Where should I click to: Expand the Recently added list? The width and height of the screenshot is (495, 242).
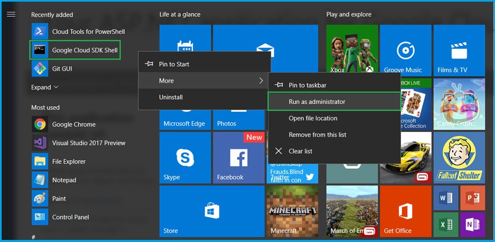pyautogui.click(x=45, y=87)
